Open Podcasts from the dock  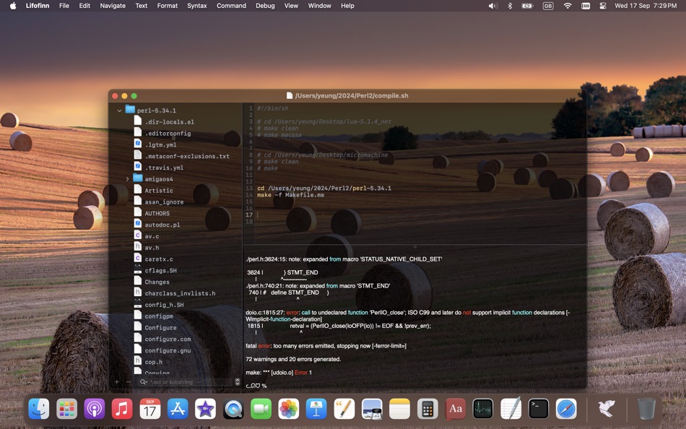(95, 409)
